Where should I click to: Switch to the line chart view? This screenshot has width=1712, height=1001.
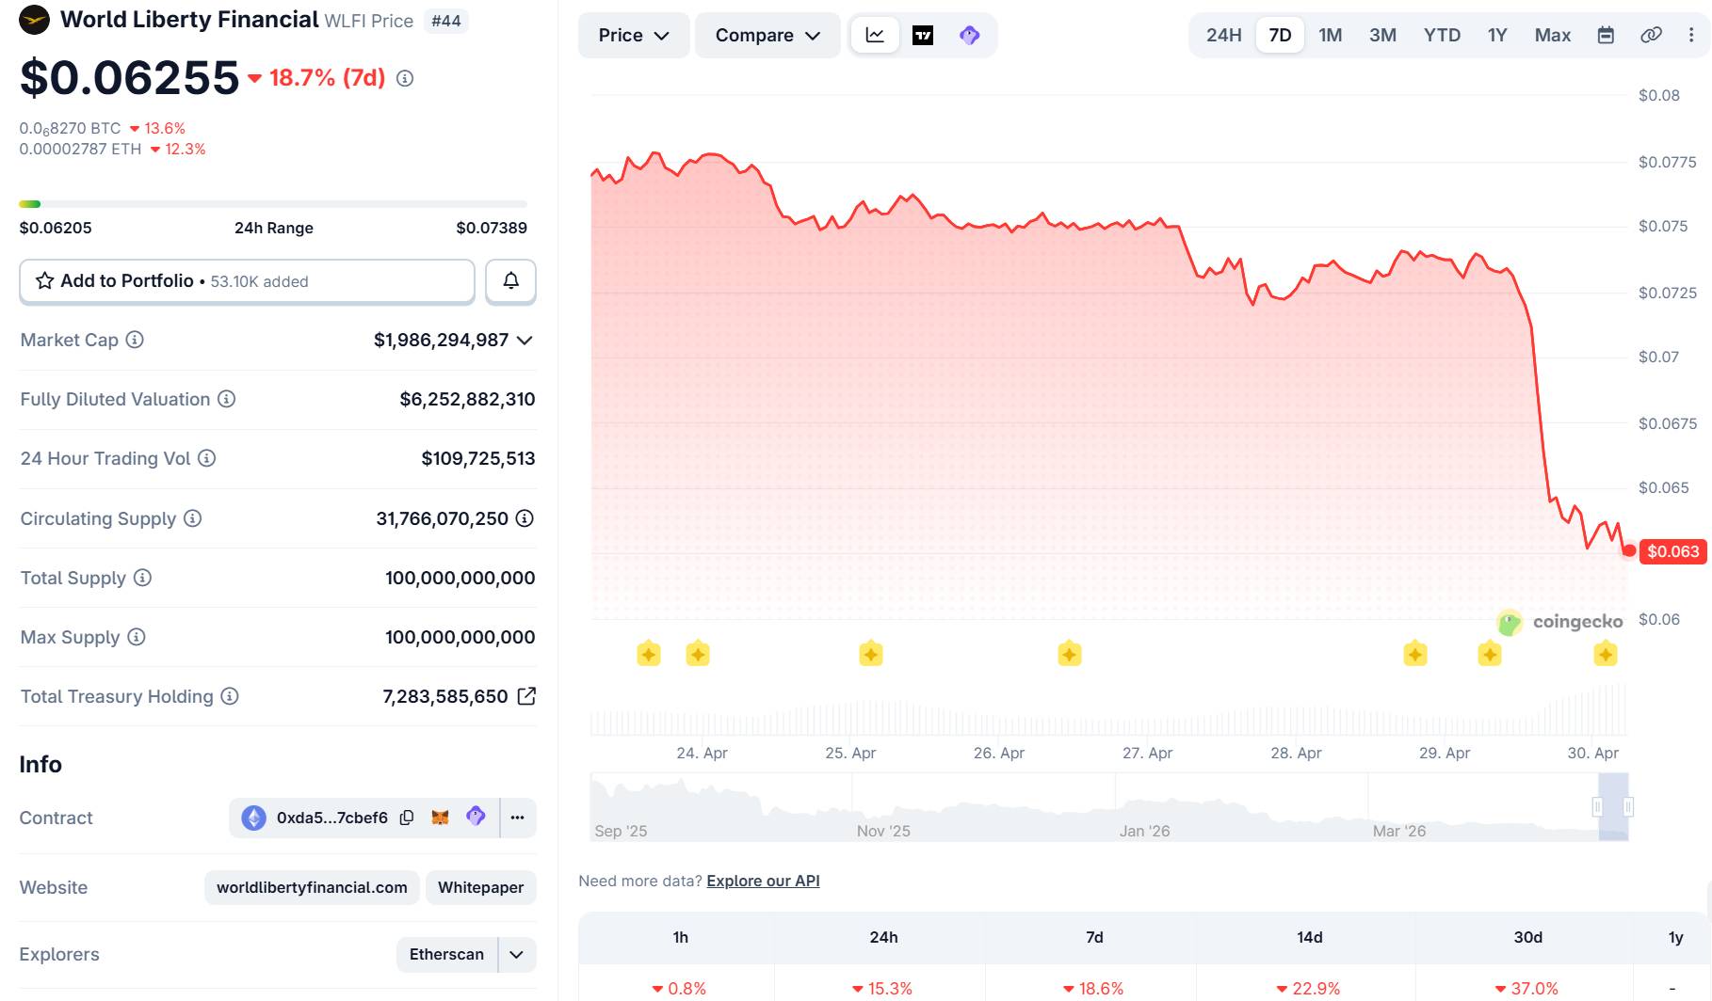(875, 36)
